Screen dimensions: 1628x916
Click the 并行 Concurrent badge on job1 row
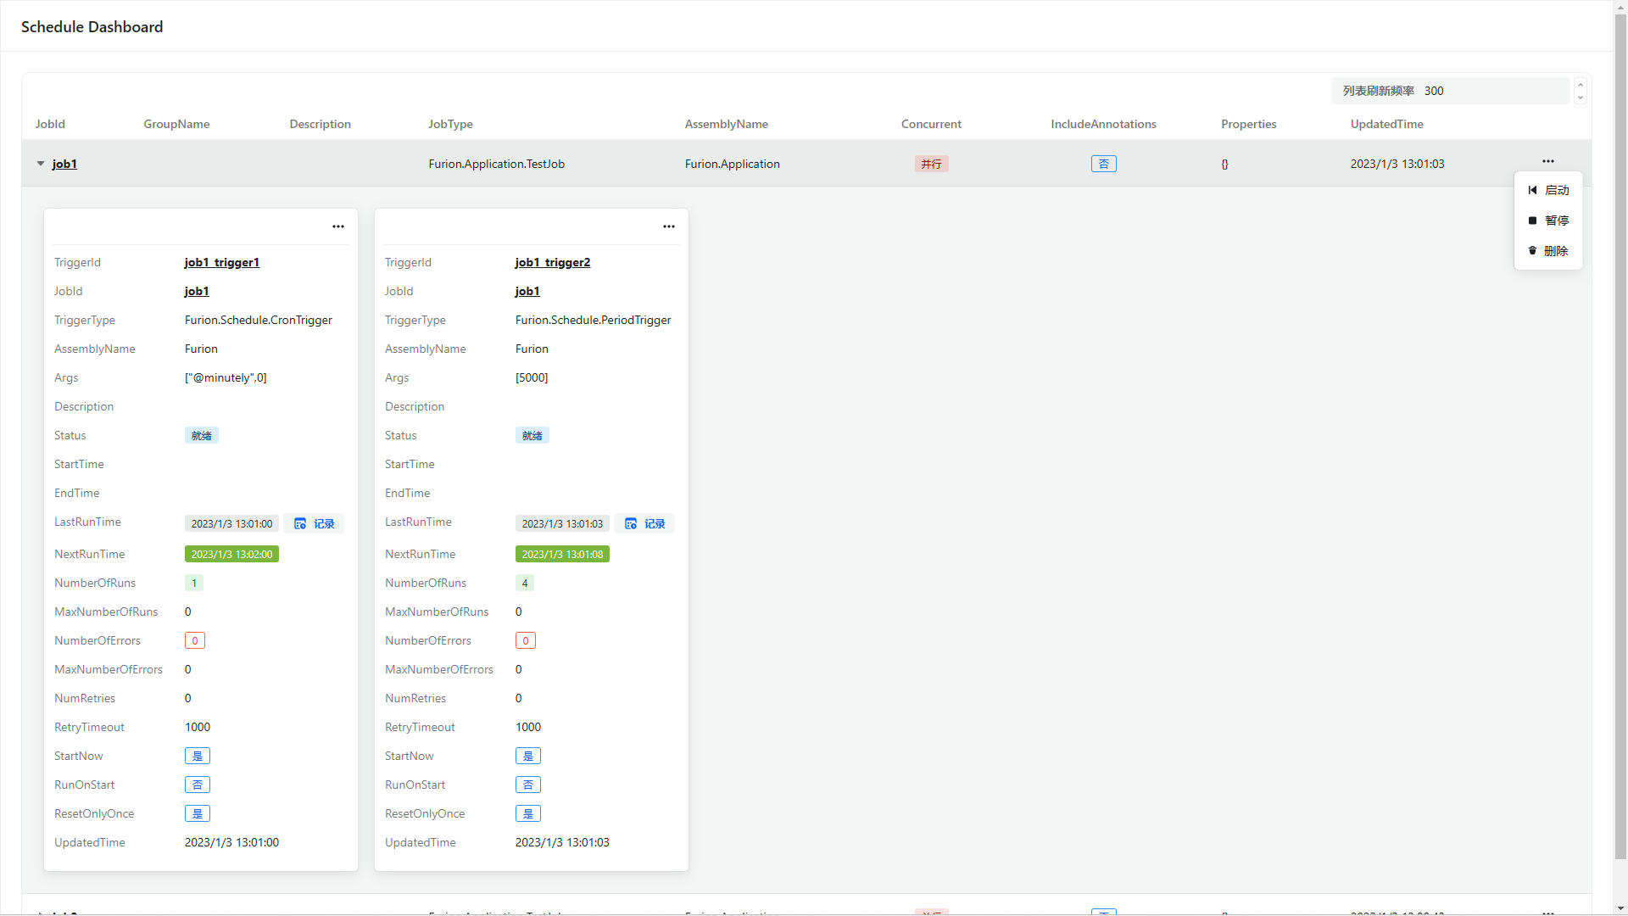(930, 164)
